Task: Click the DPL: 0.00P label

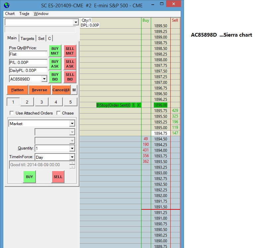Action: point(90,25)
